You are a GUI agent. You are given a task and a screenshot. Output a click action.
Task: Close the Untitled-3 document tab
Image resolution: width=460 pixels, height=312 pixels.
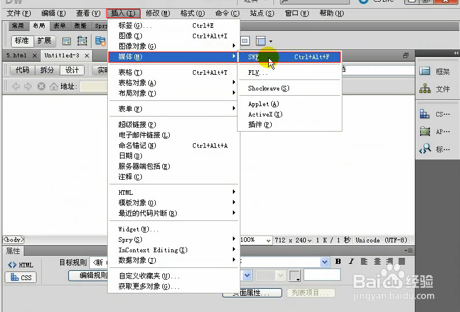click(87, 56)
